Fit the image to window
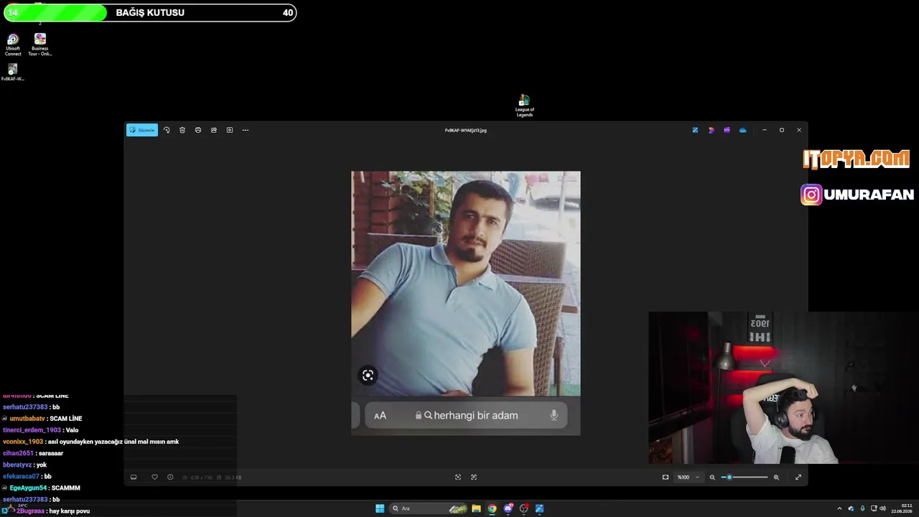This screenshot has width=919, height=517. pyautogui.click(x=666, y=477)
